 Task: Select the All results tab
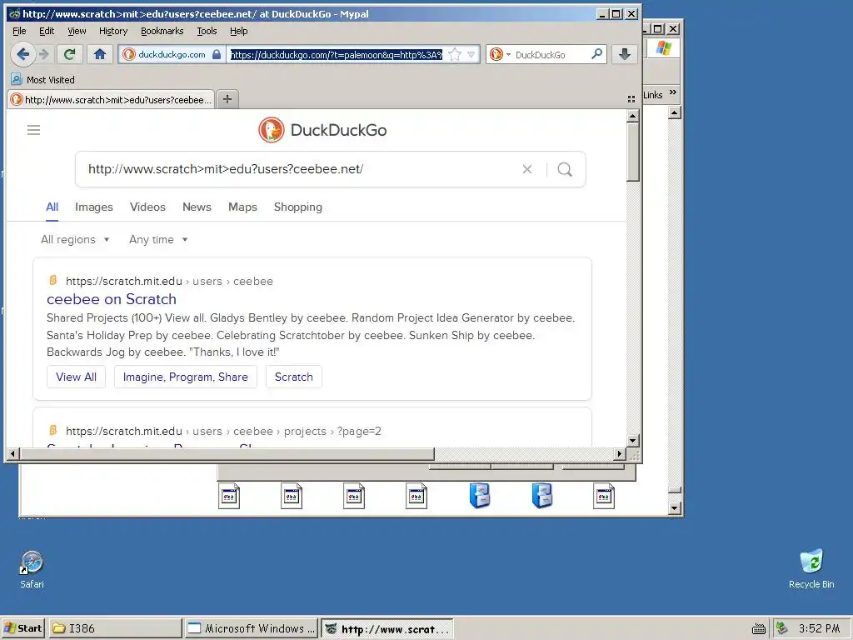click(52, 207)
